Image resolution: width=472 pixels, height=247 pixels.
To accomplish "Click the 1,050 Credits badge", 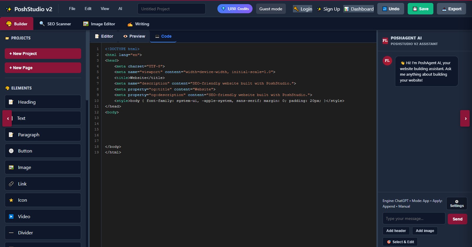I will (235, 9).
